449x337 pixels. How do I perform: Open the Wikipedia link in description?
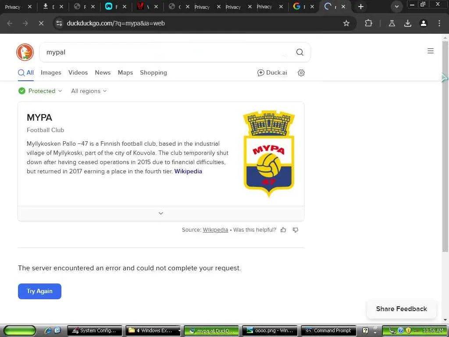[188, 172]
